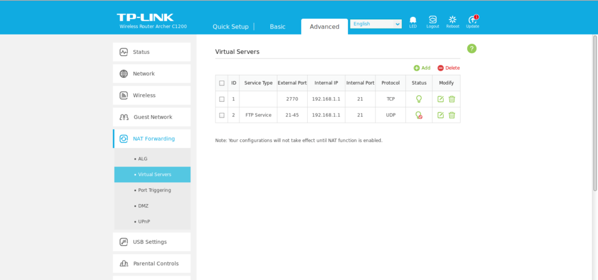Enable the disabled FTP Service status bulb
This screenshot has height=280, width=598.
pyautogui.click(x=419, y=115)
